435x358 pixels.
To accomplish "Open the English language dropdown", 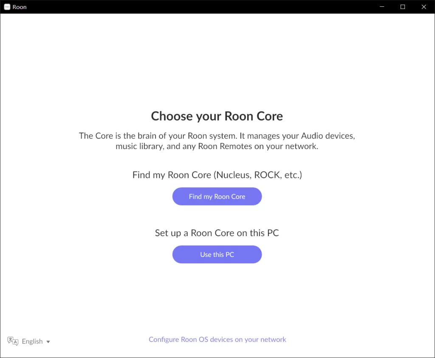I will click(36, 341).
